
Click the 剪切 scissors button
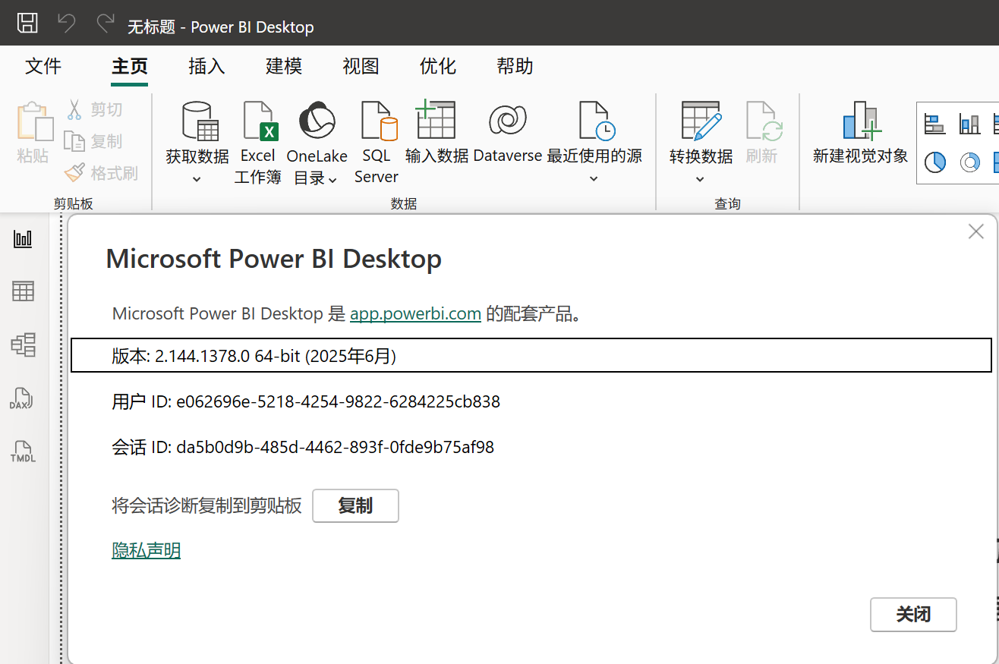(x=94, y=110)
